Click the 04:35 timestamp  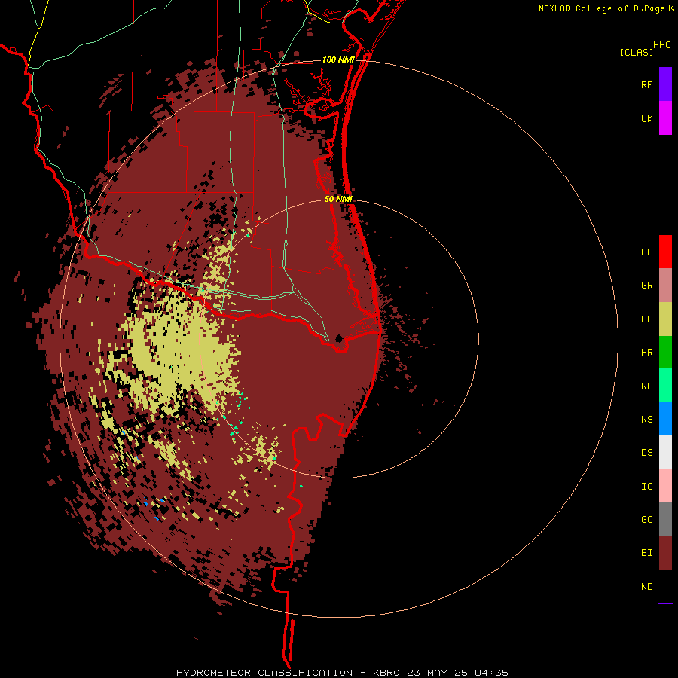(x=491, y=673)
